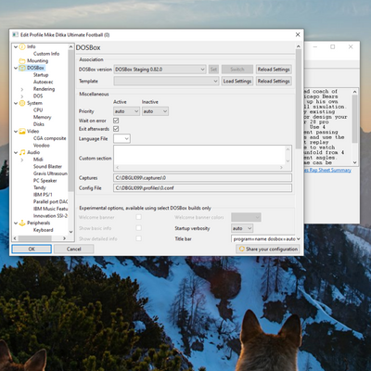Click Share your configuration button
The height and width of the screenshot is (371, 371).
[268, 249]
